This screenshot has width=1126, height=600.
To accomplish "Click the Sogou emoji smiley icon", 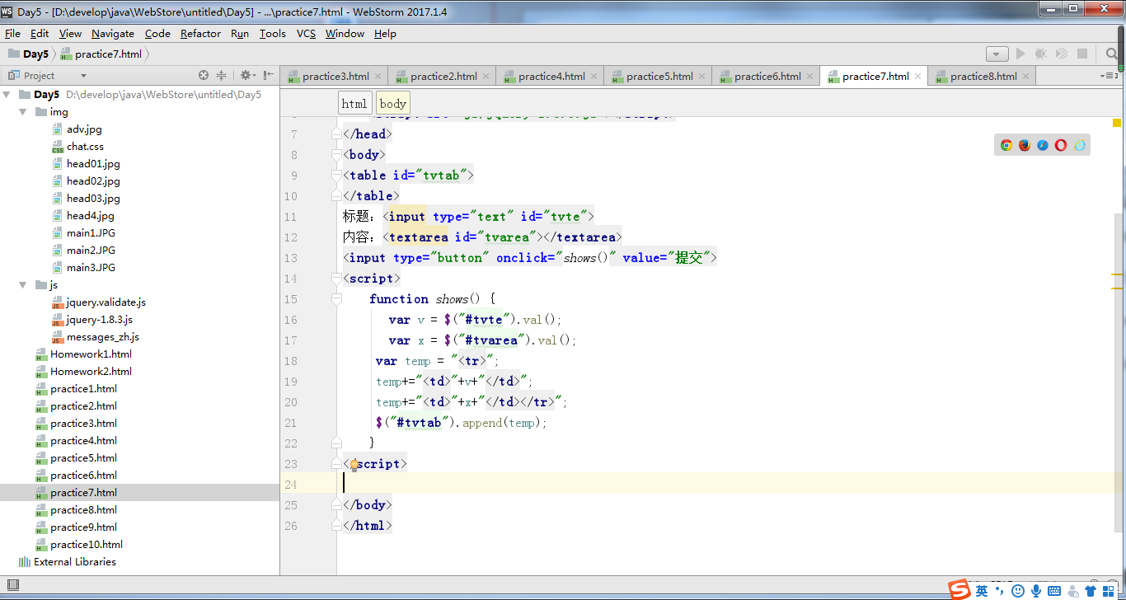I will click(x=1018, y=591).
